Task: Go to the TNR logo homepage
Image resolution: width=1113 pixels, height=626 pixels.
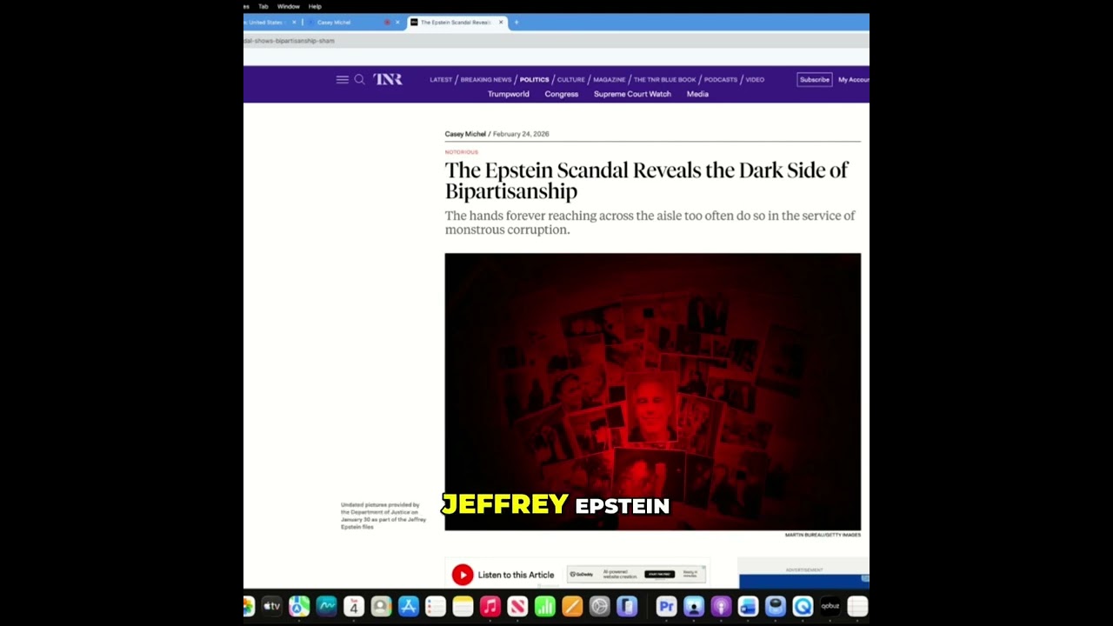Action: [x=388, y=79]
